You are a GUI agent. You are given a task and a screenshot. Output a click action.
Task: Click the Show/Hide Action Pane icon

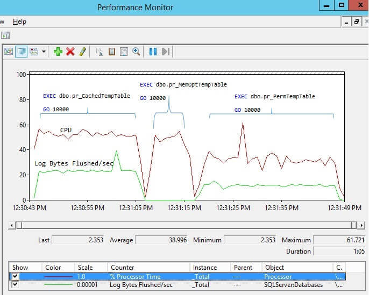5,35
